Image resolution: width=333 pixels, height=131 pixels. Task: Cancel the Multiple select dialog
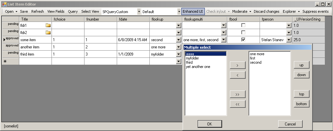coord(290,124)
